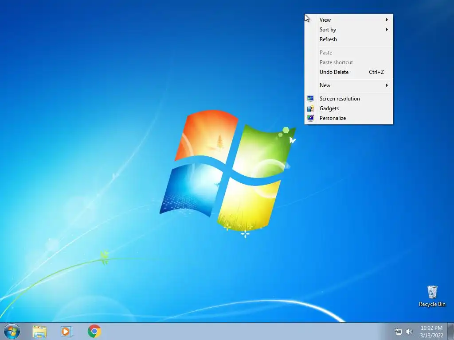
Task: Click the Recycle Bin label text
Action: coord(432,304)
